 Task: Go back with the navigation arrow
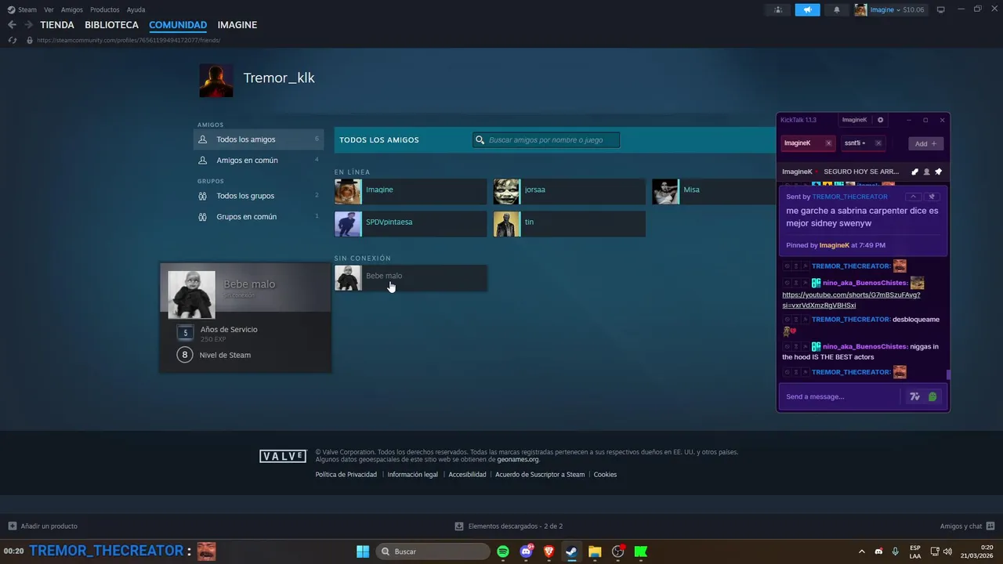(x=12, y=25)
